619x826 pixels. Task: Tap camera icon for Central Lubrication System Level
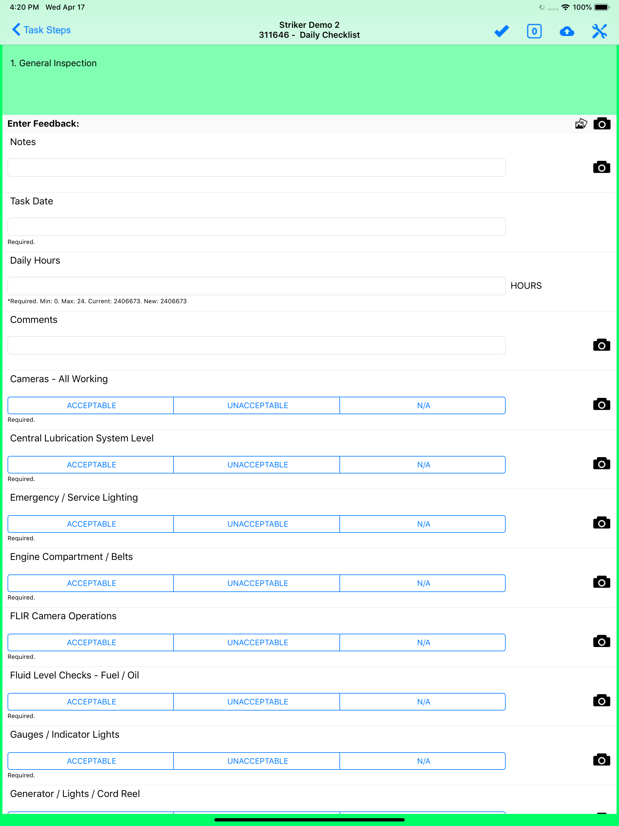tap(601, 463)
